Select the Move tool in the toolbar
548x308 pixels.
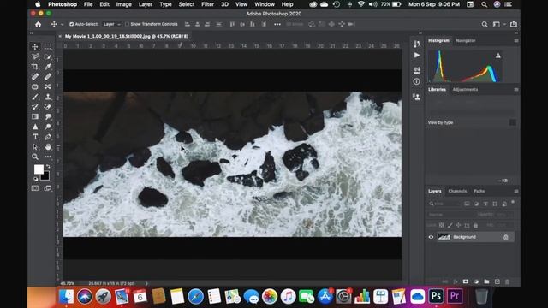tap(35, 46)
